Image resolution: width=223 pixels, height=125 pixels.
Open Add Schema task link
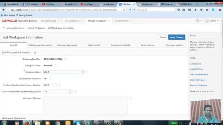coord(195,64)
